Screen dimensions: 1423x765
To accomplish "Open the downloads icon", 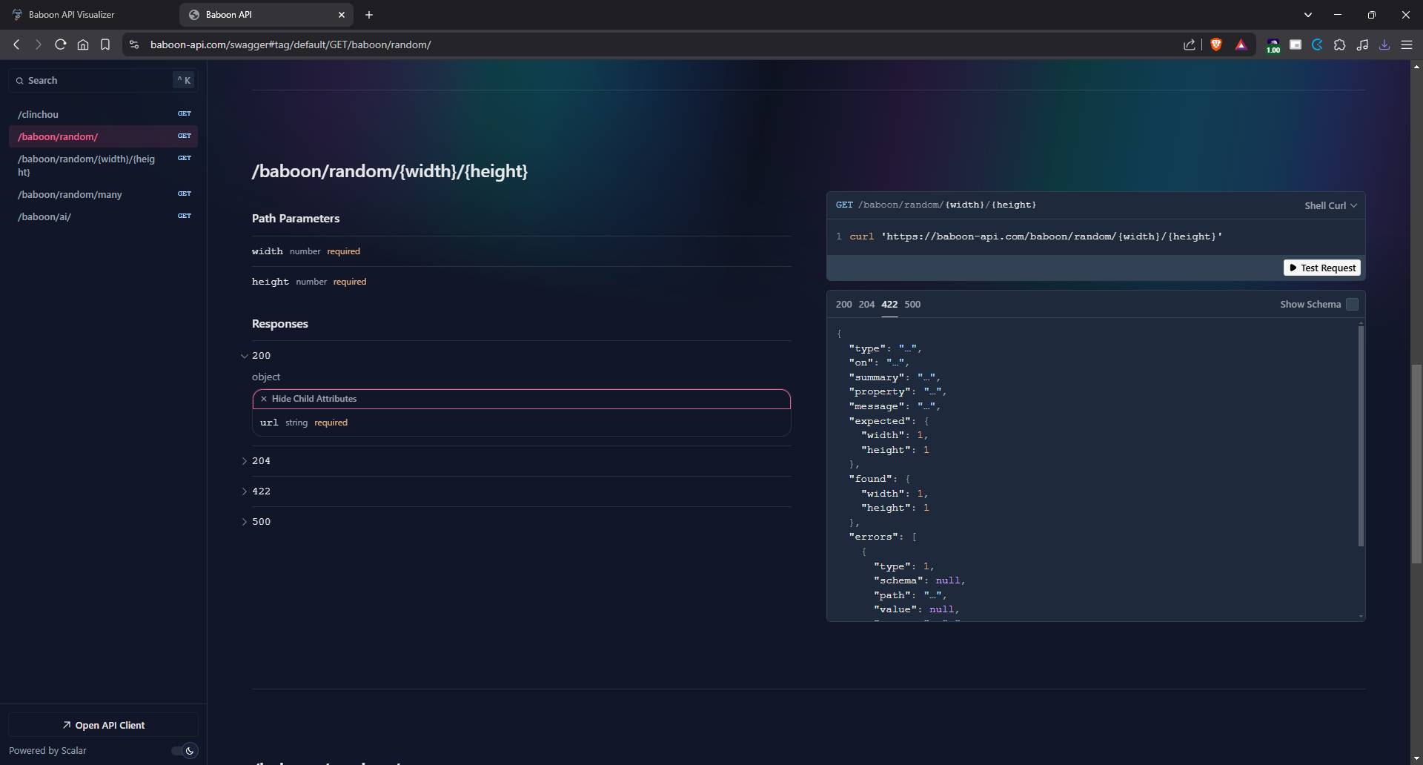I will pyautogui.click(x=1384, y=44).
